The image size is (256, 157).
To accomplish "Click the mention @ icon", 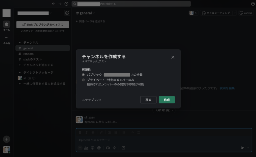I will point(99,148).
